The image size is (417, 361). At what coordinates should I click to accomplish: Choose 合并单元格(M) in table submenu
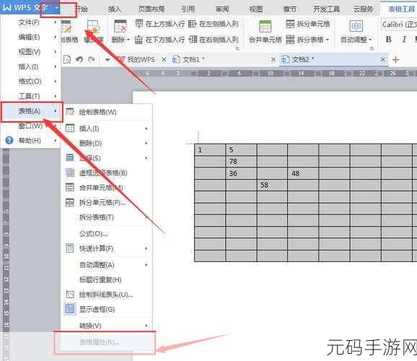click(x=107, y=188)
